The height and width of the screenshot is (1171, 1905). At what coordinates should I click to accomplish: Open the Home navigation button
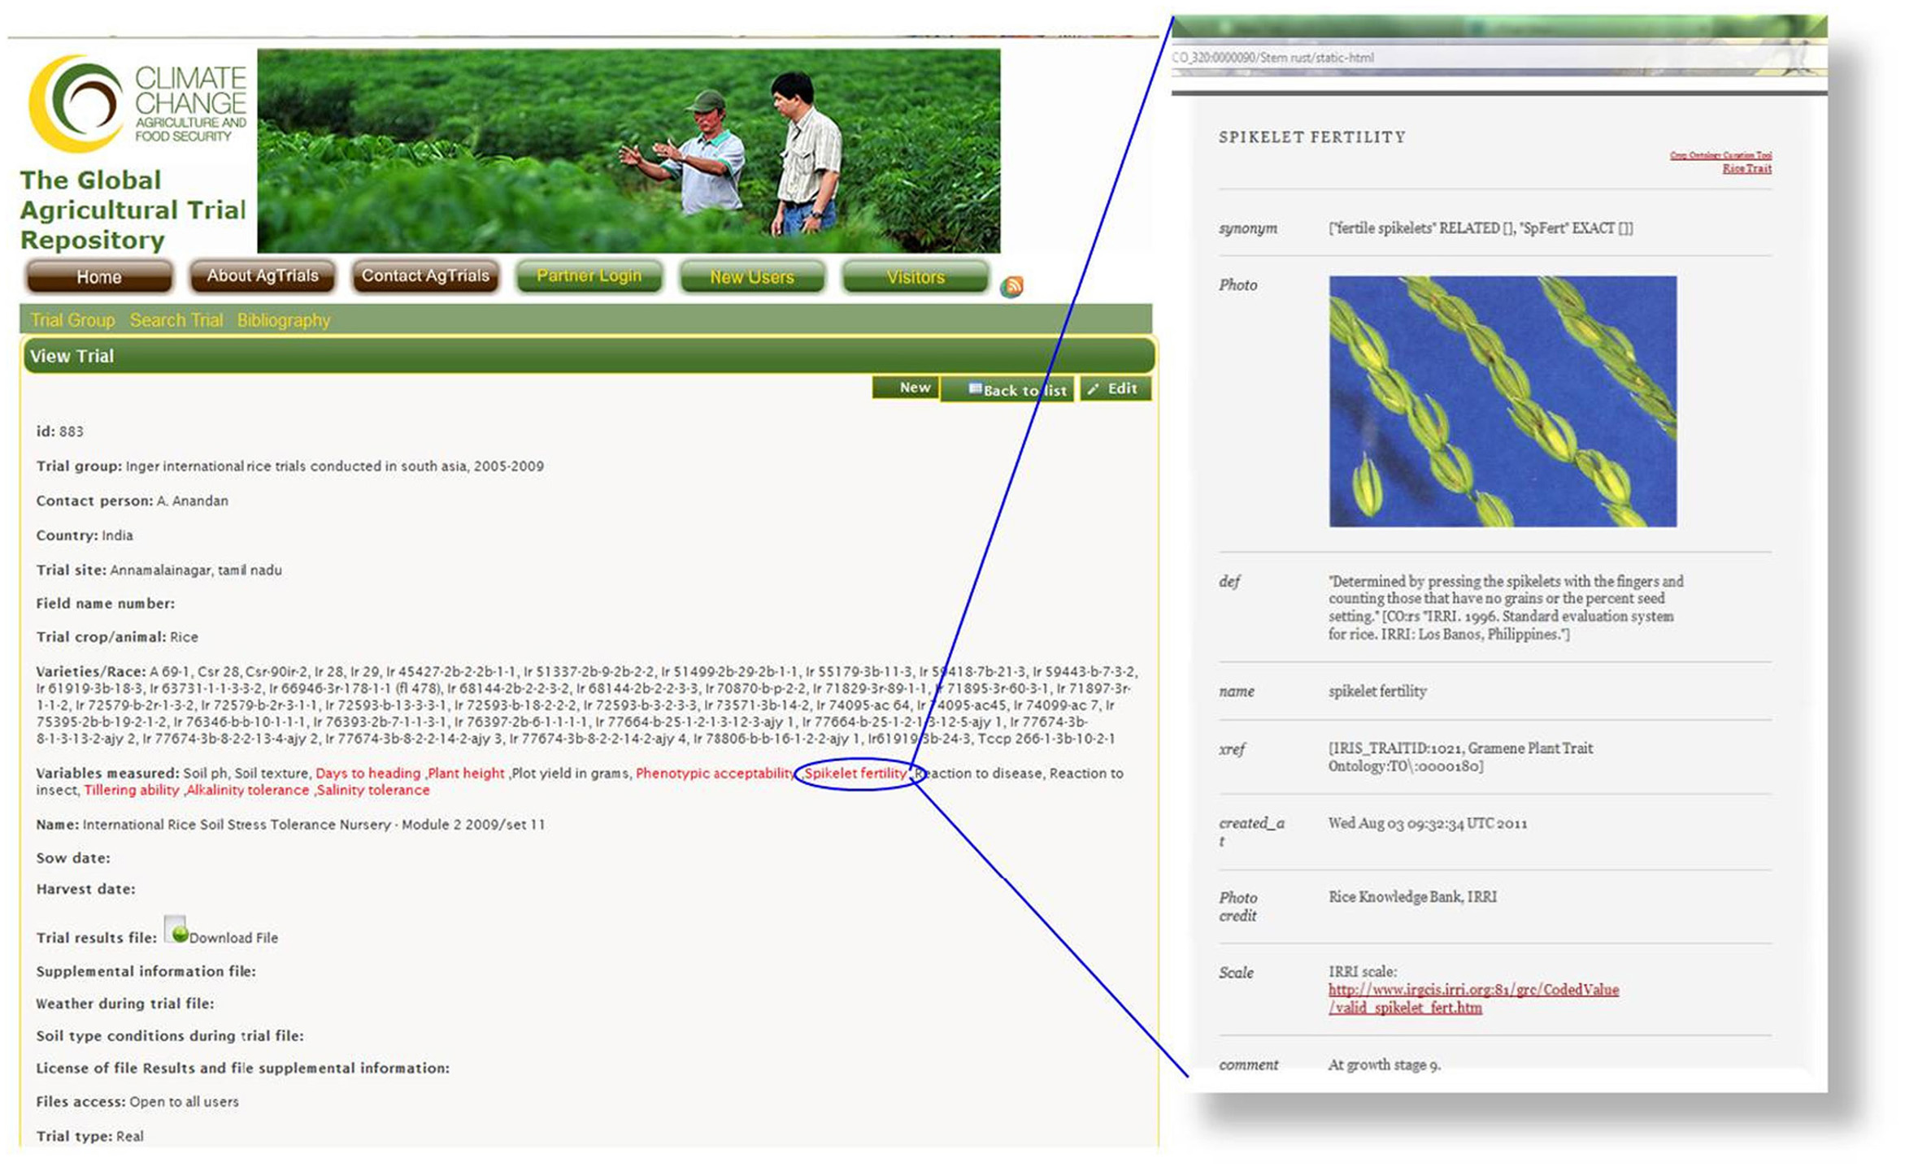[x=98, y=277]
